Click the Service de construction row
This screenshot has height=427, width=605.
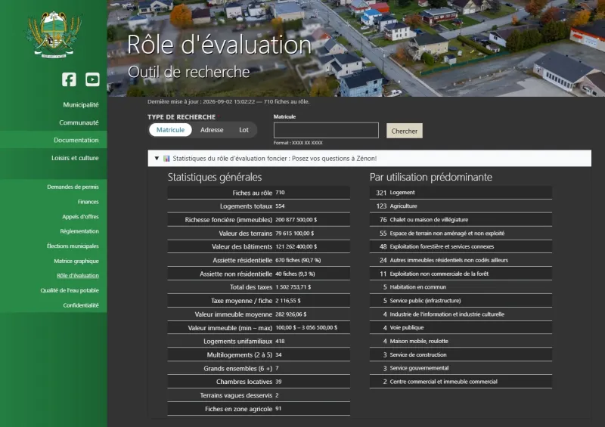coord(461,354)
